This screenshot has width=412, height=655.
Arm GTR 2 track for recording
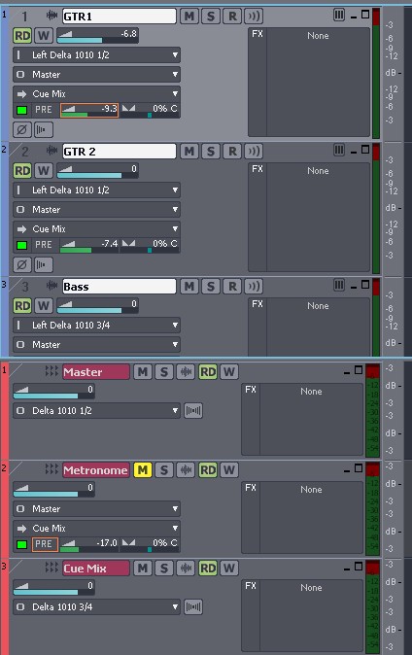point(233,152)
